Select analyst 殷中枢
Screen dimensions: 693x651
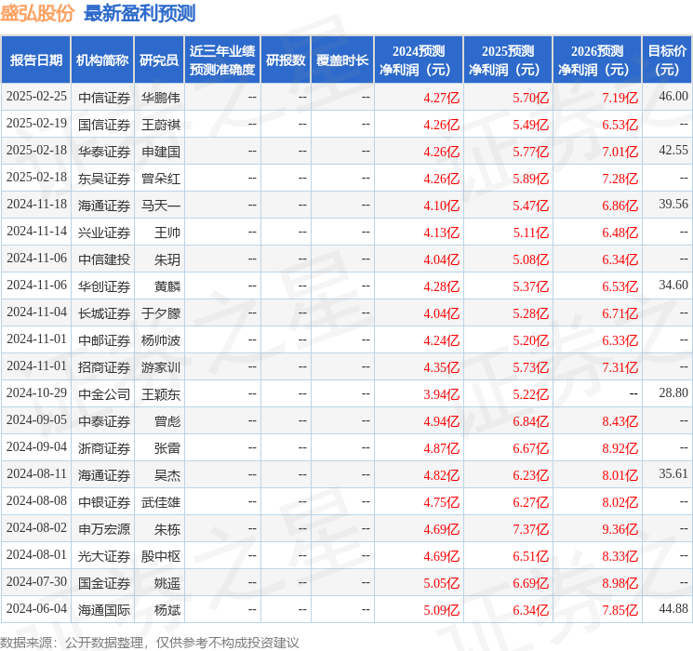(160, 555)
